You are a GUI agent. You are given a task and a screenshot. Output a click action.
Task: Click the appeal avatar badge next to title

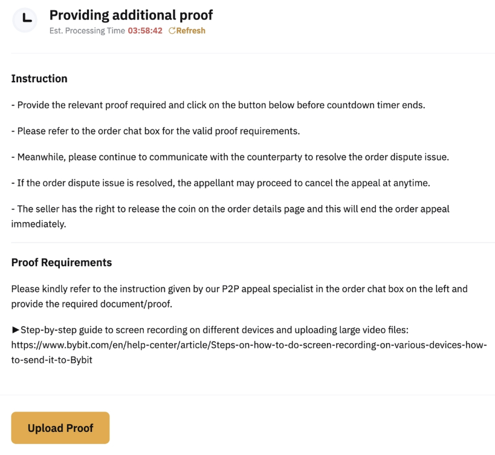[x=25, y=20]
